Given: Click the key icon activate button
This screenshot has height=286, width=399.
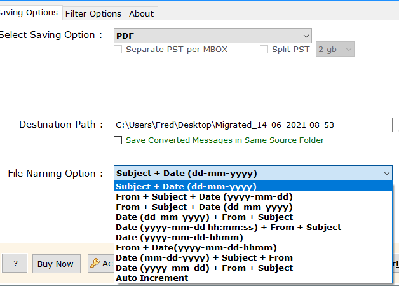Looking at the screenshot, I should point(101,264).
